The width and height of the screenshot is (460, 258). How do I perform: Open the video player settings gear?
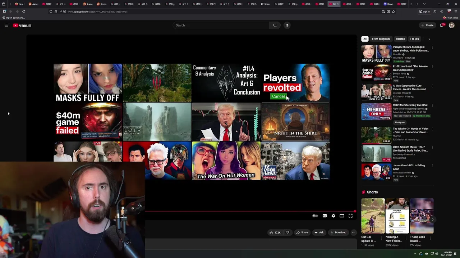coord(333,216)
